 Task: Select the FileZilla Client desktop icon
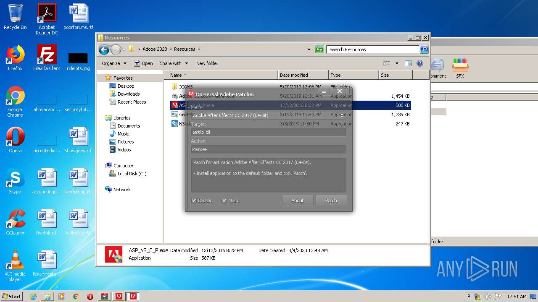47,58
